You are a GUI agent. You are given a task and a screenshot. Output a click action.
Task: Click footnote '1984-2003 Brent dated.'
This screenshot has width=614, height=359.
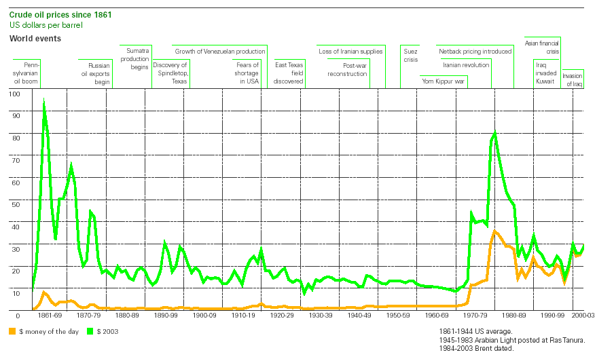(475, 348)
